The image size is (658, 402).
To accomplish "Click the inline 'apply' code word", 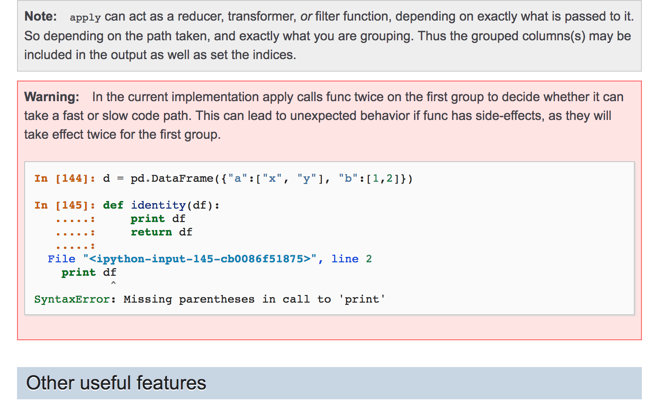I will (x=85, y=17).
